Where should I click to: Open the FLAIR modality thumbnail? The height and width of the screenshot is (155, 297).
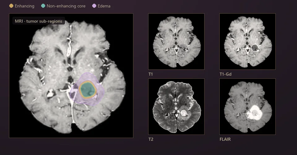pos(247,107)
